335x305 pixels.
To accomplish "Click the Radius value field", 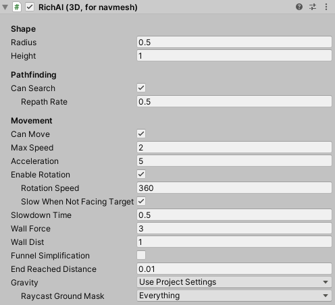I will click(234, 42).
